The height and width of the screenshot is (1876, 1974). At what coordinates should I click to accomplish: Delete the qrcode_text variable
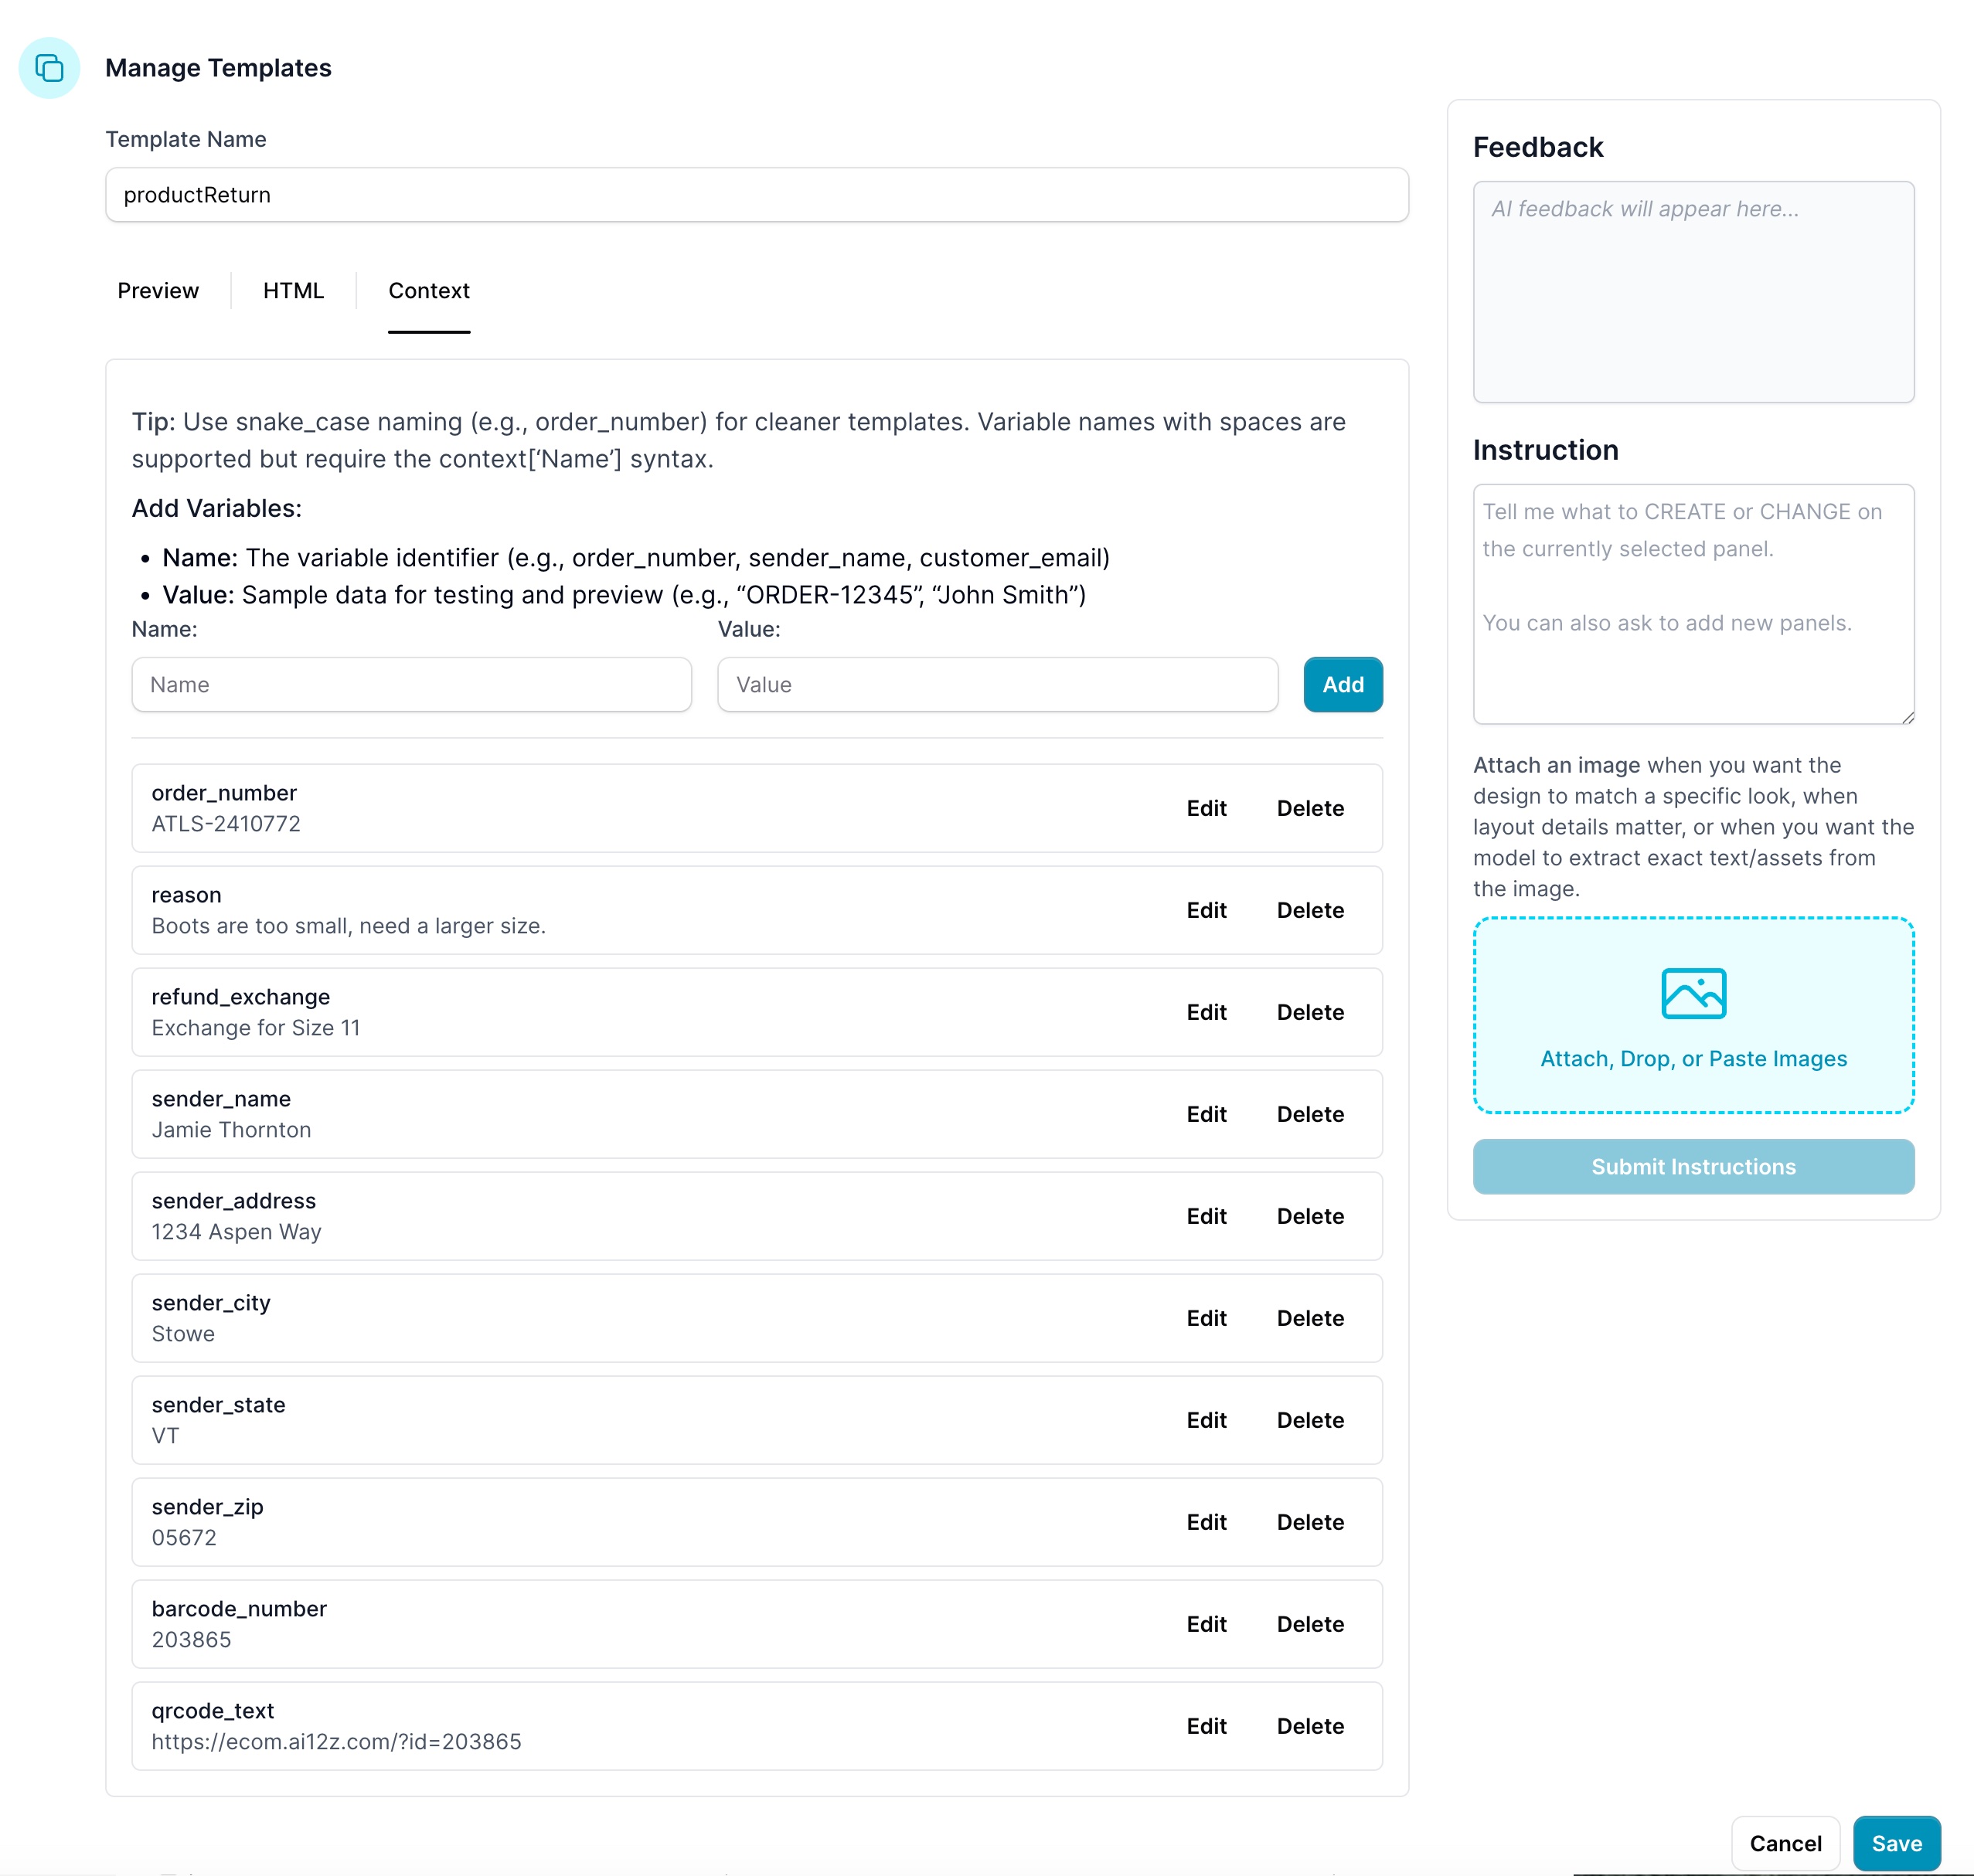click(x=1311, y=1726)
